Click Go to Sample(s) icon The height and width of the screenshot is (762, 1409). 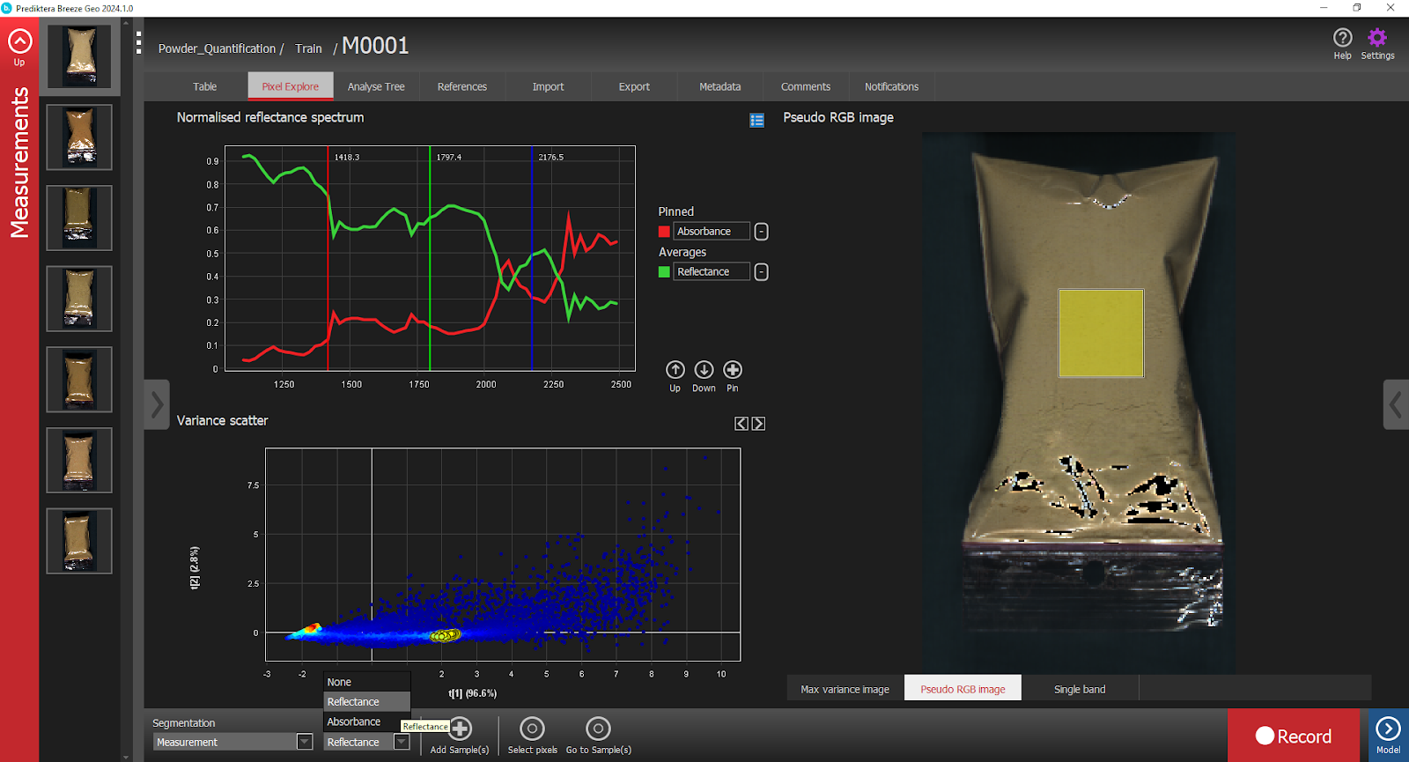click(x=598, y=729)
